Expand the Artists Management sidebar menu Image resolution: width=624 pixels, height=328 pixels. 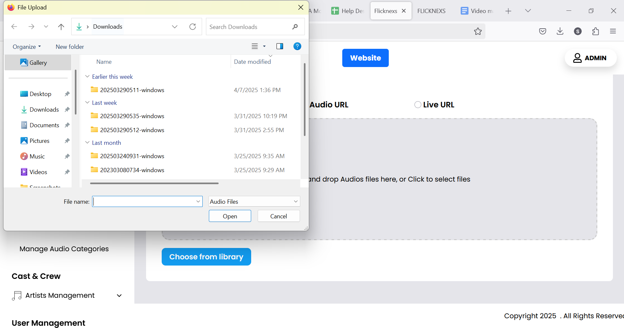[x=119, y=295]
